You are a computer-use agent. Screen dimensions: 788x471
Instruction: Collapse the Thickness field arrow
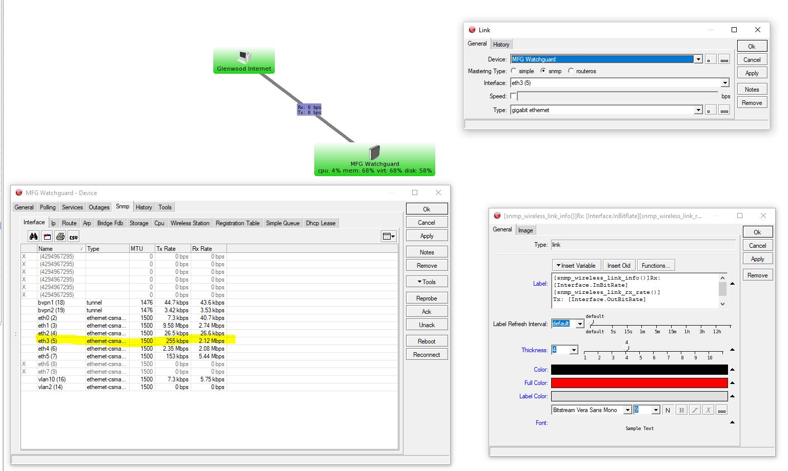pyautogui.click(x=732, y=350)
